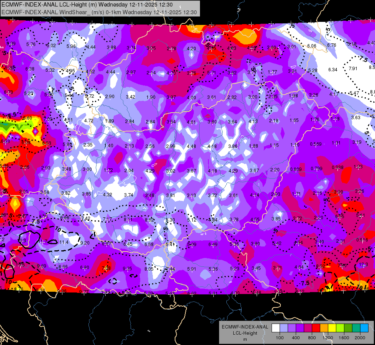Screen dimensions: 375x345
Task: Click the grid value '8.11'
Action: [x=128, y=220]
